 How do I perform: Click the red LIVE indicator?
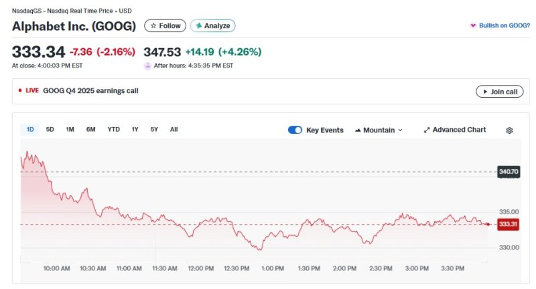(x=29, y=91)
